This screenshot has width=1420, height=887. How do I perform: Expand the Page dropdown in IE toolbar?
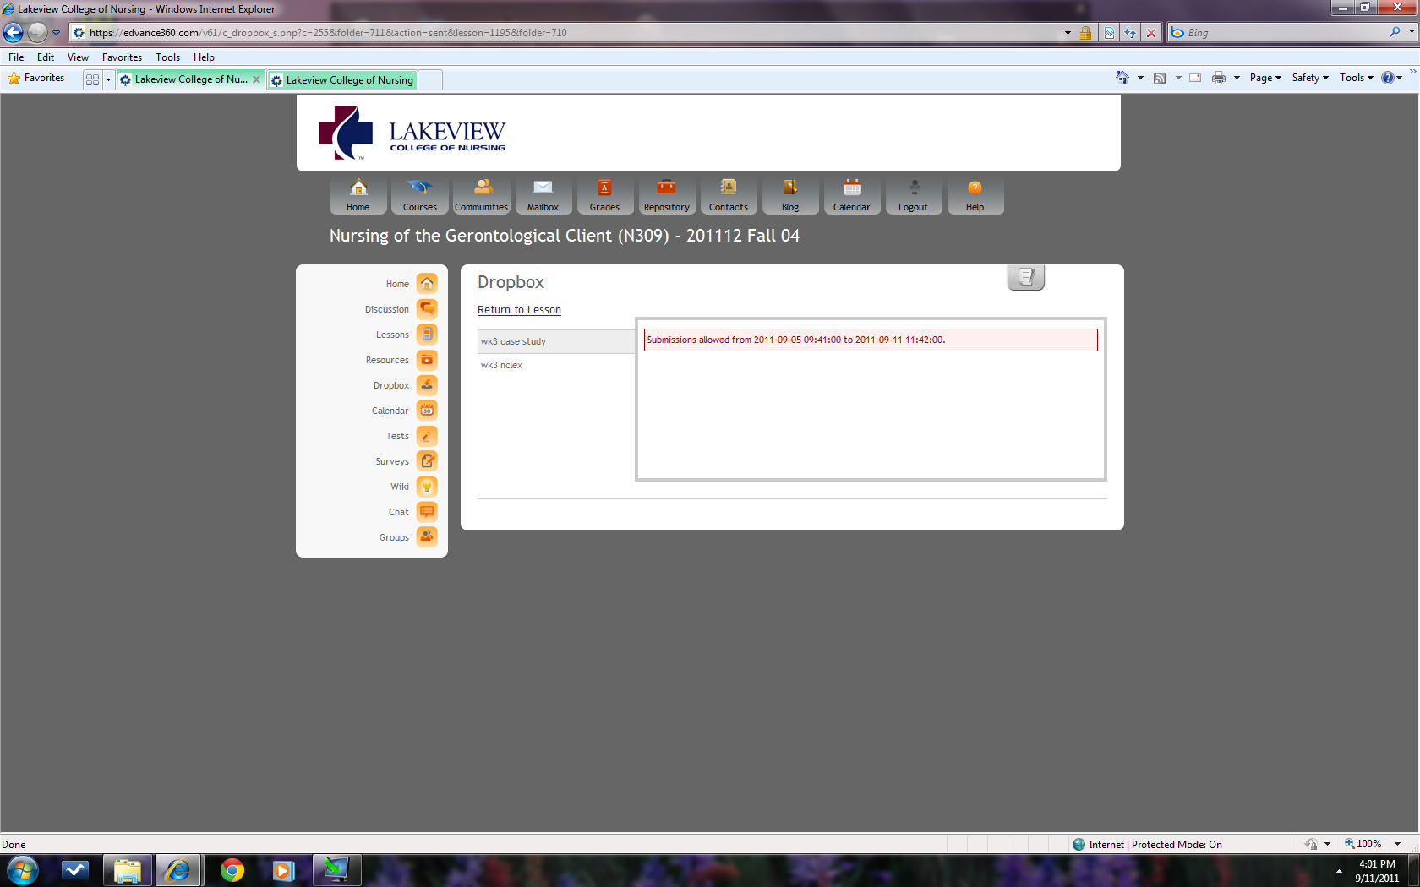tap(1265, 78)
